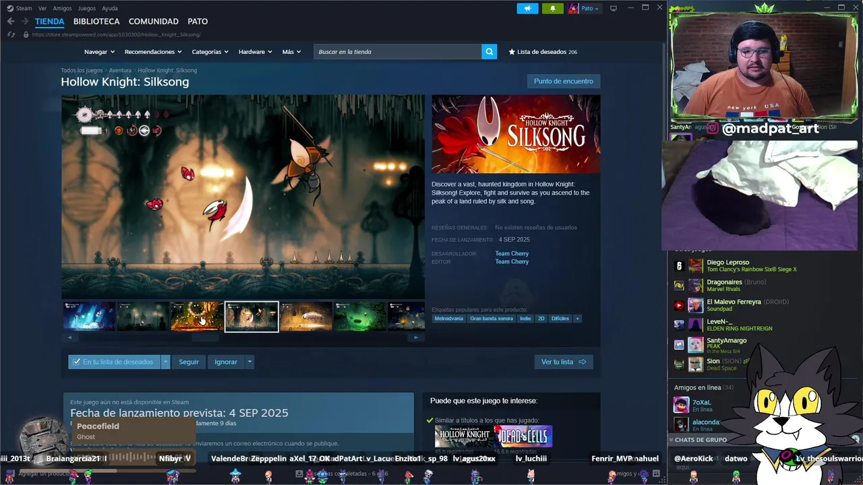Viewport: 863px width, 485px height.
Task: Open the Hollow Knight similar game capsule
Action: coord(464,436)
